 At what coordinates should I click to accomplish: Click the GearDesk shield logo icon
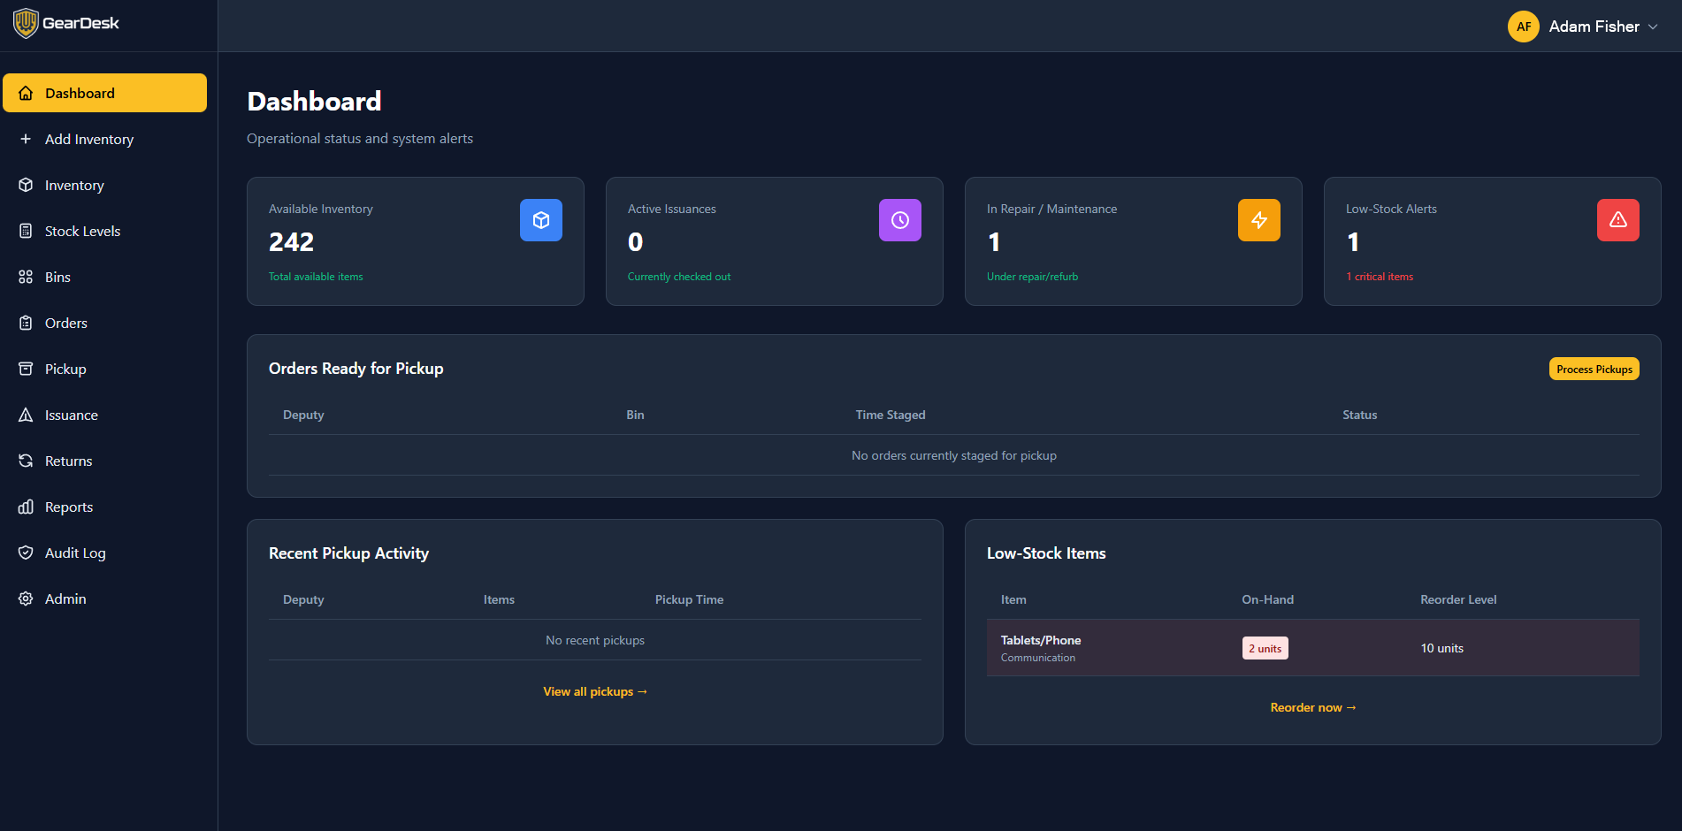[26, 23]
